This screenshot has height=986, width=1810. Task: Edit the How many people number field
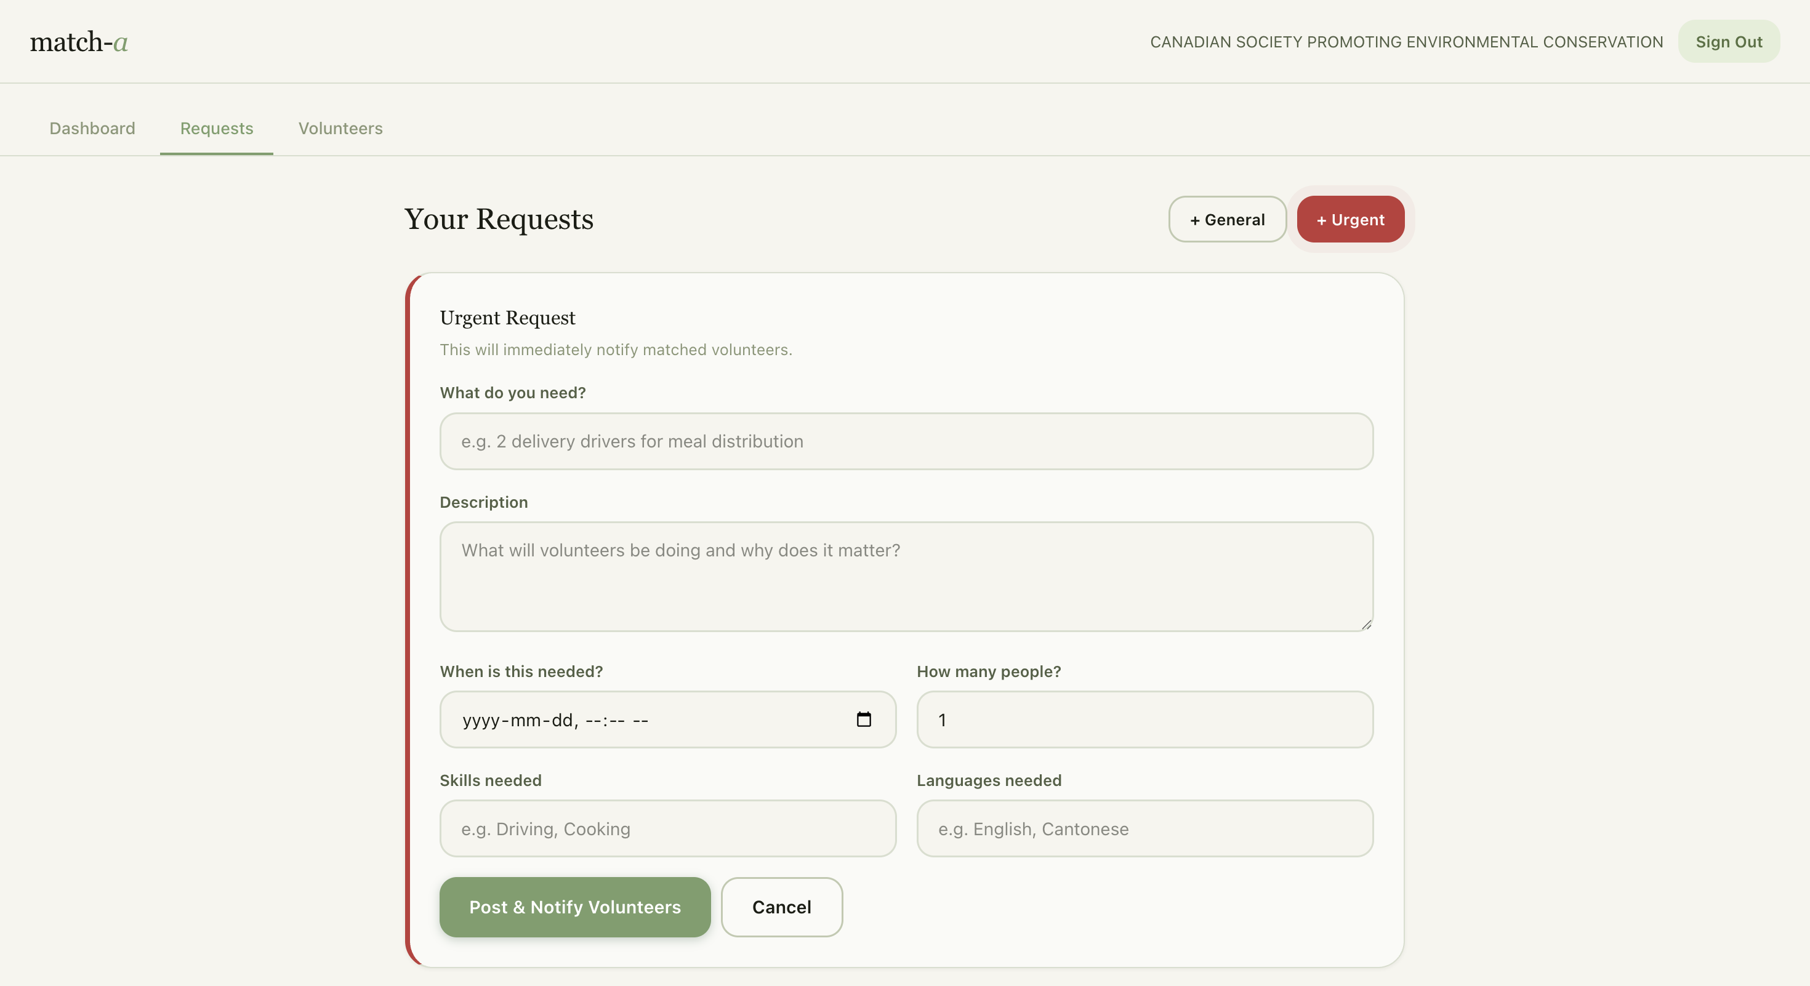pos(1144,719)
